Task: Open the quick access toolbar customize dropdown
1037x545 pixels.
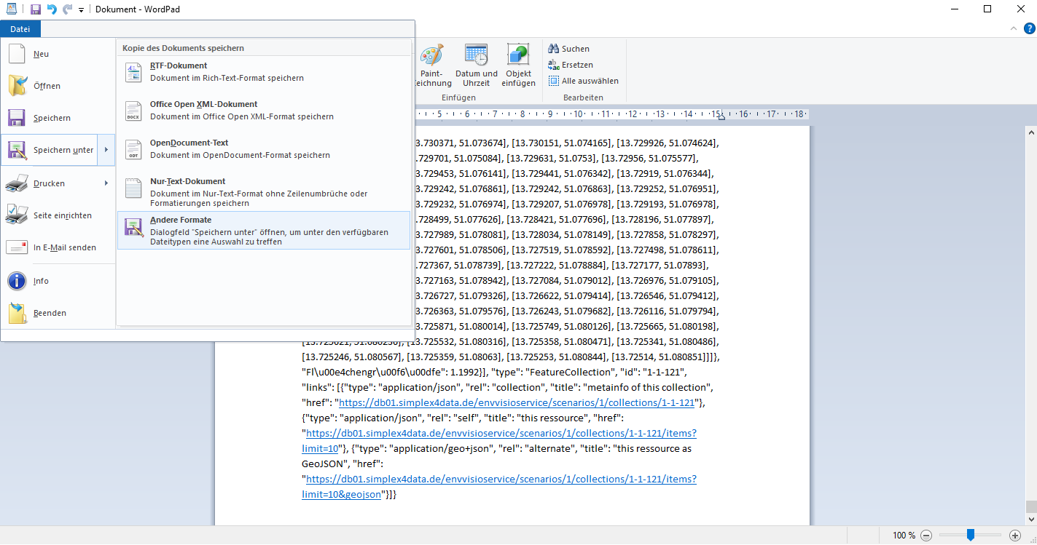Action: [x=81, y=9]
